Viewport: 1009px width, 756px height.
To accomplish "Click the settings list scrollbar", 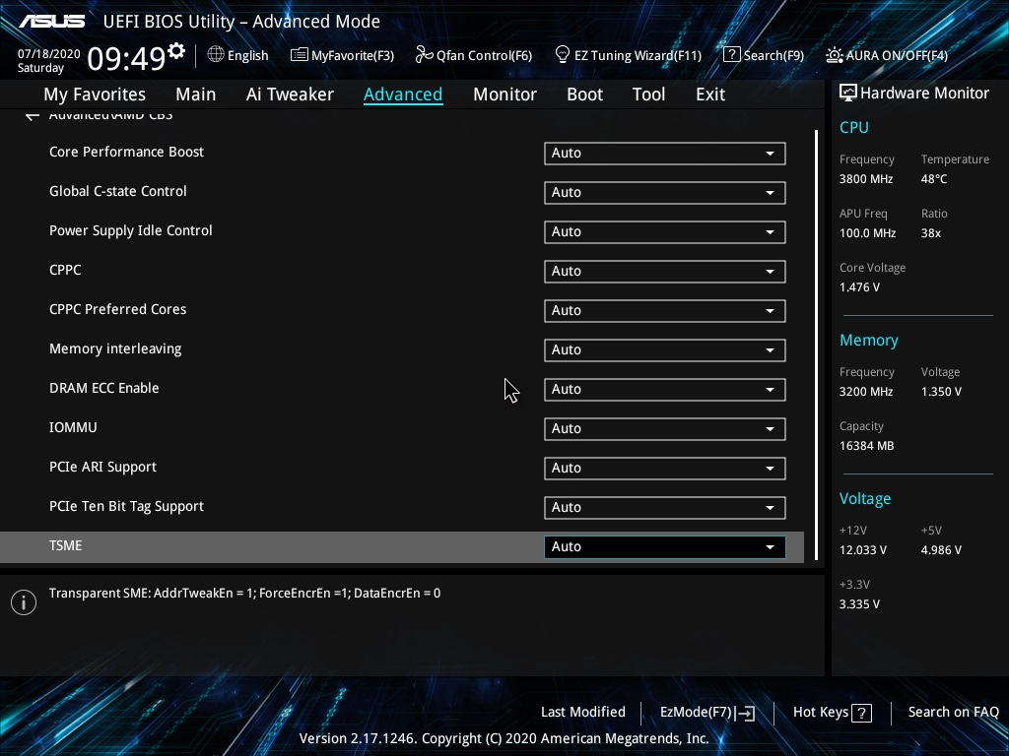I will tap(816, 345).
